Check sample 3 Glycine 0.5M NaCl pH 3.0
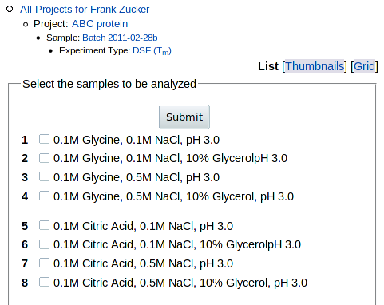This screenshot has height=305, width=384. pyautogui.click(x=44, y=176)
